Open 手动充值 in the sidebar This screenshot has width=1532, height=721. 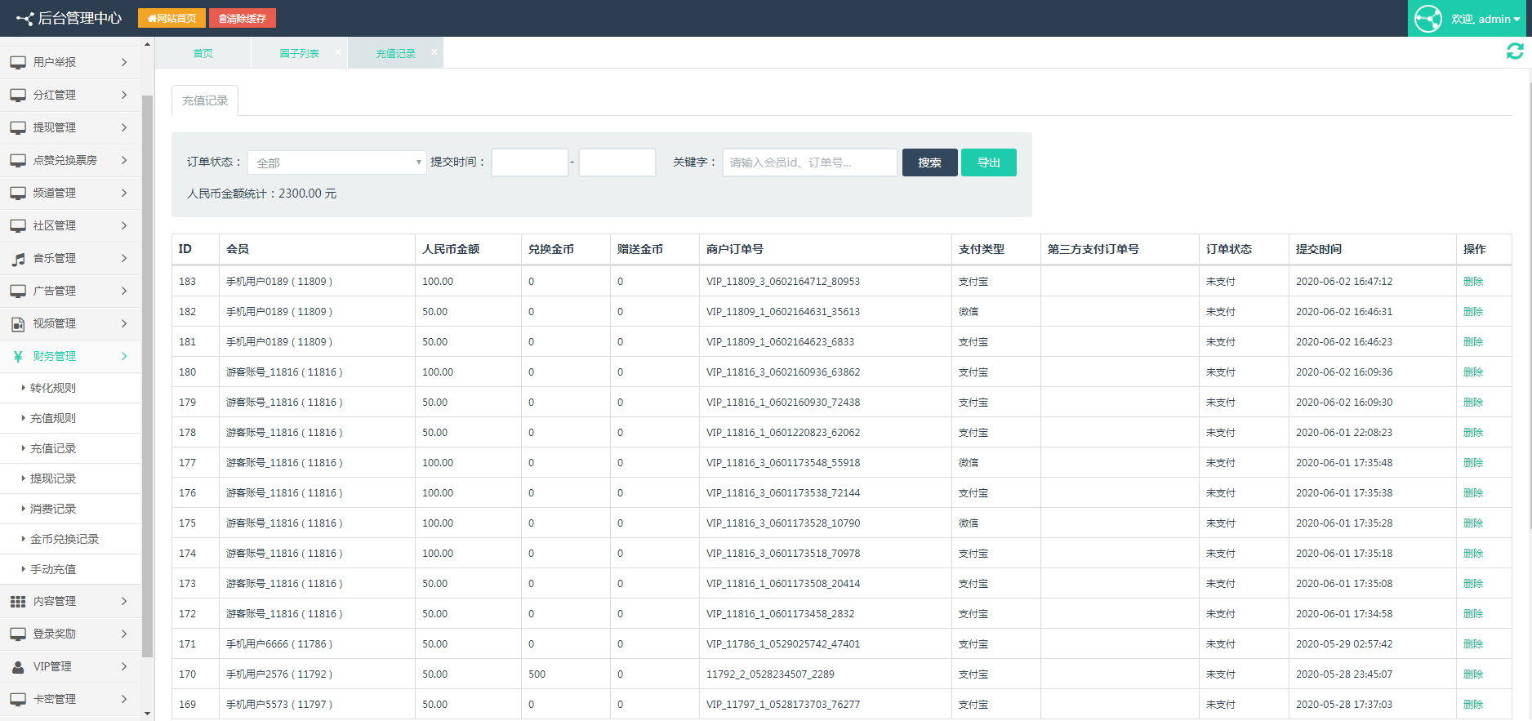[x=53, y=569]
